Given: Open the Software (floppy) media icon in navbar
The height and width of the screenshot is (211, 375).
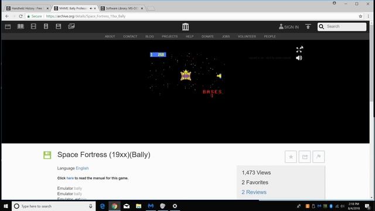Looking at the screenshot, I should point(59,26).
